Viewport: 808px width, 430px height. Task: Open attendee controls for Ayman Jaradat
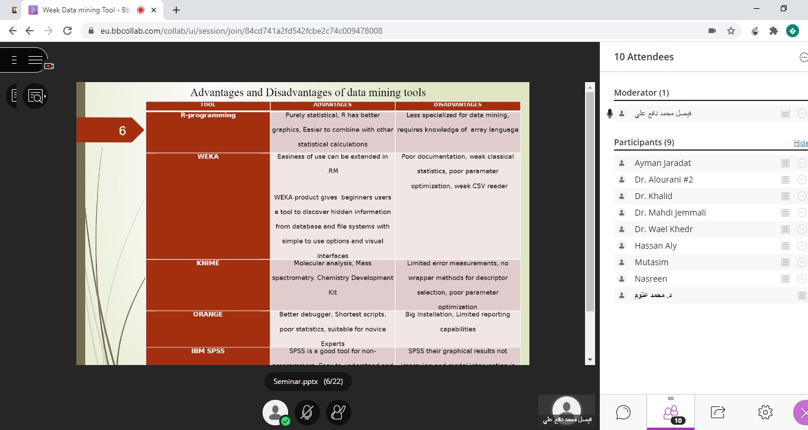(802, 163)
